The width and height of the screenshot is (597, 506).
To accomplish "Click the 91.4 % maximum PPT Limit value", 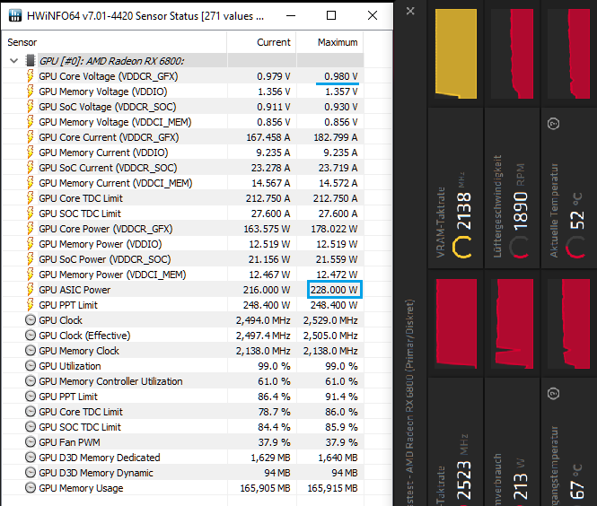I will pyautogui.click(x=341, y=397).
